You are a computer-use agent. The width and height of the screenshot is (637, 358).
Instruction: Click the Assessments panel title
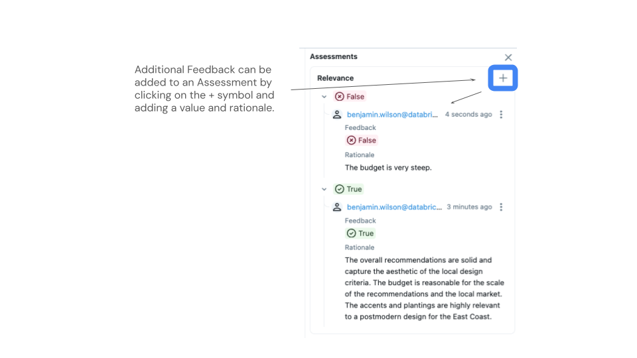334,57
